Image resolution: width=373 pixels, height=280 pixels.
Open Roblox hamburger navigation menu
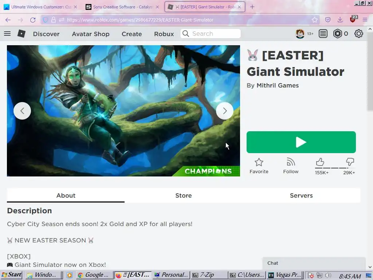pos(7,34)
